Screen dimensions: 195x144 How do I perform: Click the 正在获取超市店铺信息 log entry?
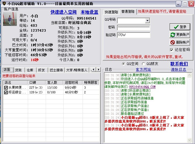[x=137, y=98]
